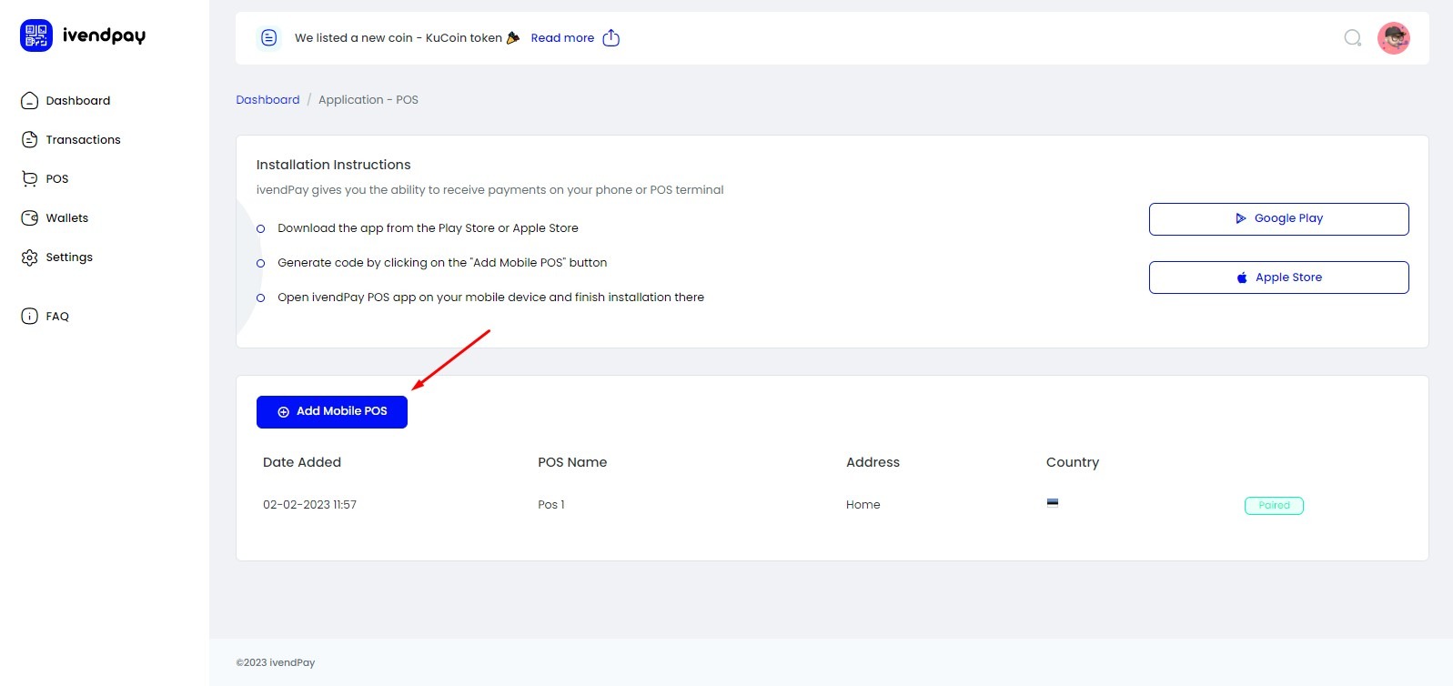The height and width of the screenshot is (686, 1453).
Task: Click the Apple Store download button
Action: click(x=1278, y=277)
